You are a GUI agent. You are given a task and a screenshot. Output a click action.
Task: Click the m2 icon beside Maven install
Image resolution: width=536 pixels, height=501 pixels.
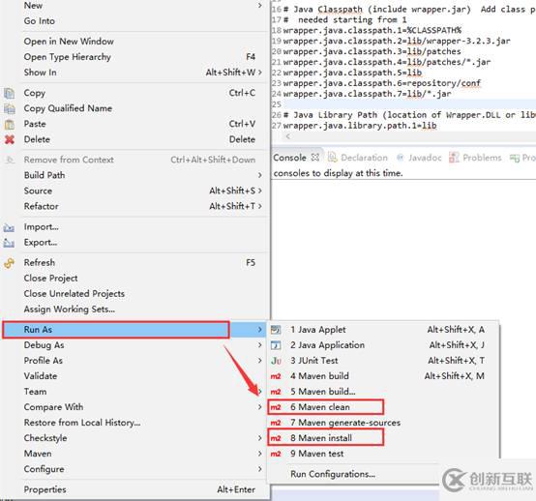pyautogui.click(x=276, y=438)
